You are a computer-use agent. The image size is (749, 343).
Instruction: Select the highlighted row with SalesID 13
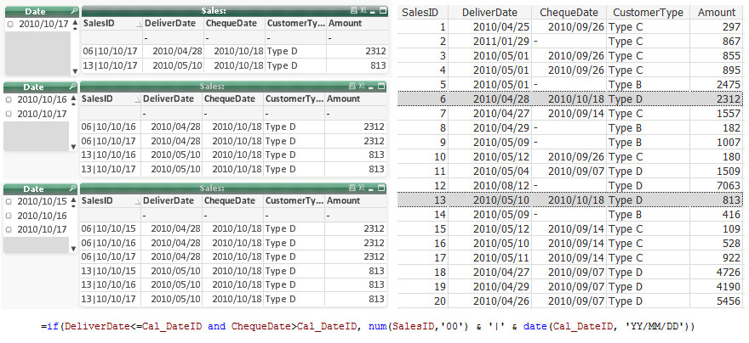click(570, 200)
